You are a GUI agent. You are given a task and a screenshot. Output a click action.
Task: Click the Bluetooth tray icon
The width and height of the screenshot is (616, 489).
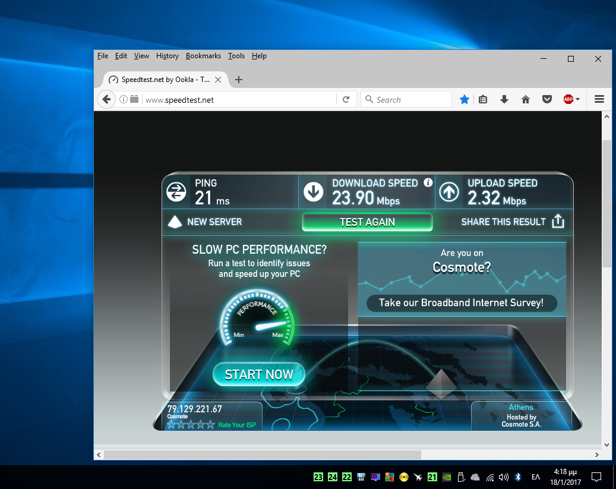click(518, 477)
